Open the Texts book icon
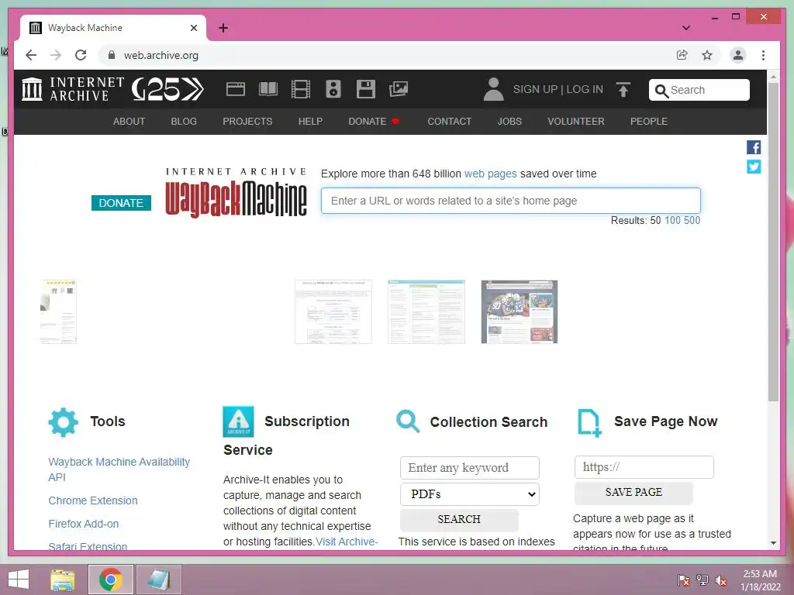 click(268, 90)
